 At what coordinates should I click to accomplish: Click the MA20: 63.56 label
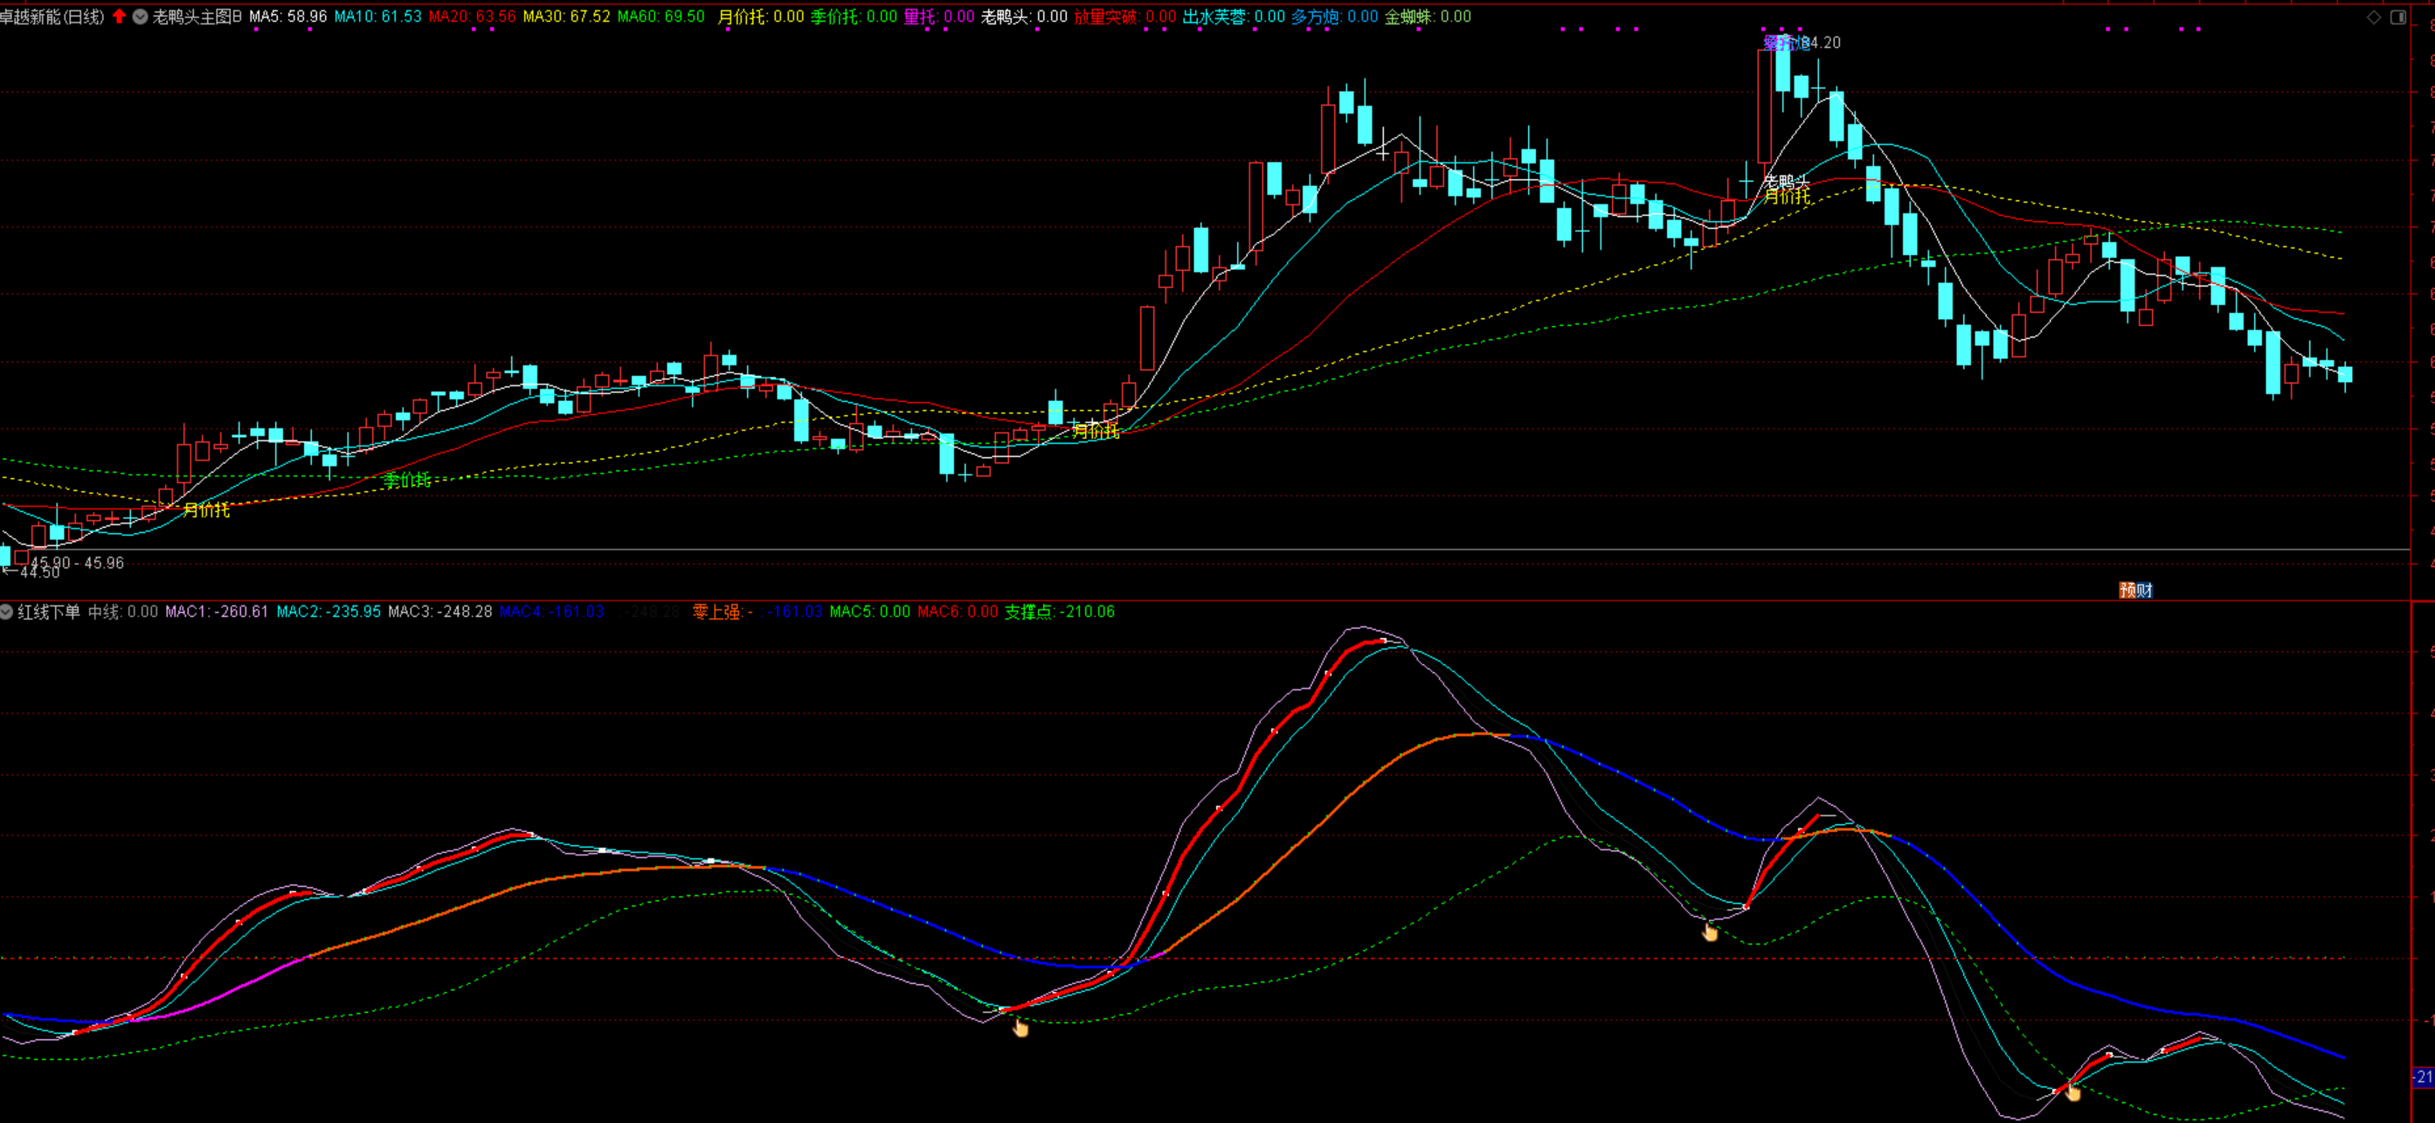472,16
